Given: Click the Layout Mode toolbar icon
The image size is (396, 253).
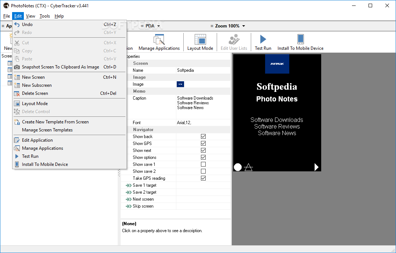Looking at the screenshot, I should coord(200,40).
